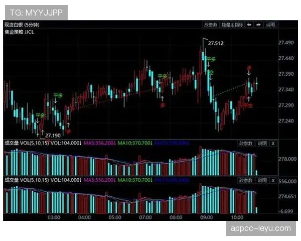Click the 27.512 high price marker

[215, 44]
